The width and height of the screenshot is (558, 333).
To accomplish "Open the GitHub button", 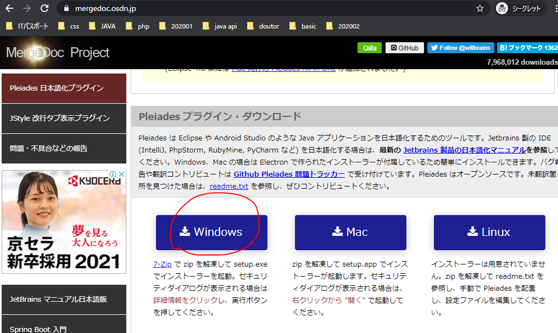I will pyautogui.click(x=405, y=48).
